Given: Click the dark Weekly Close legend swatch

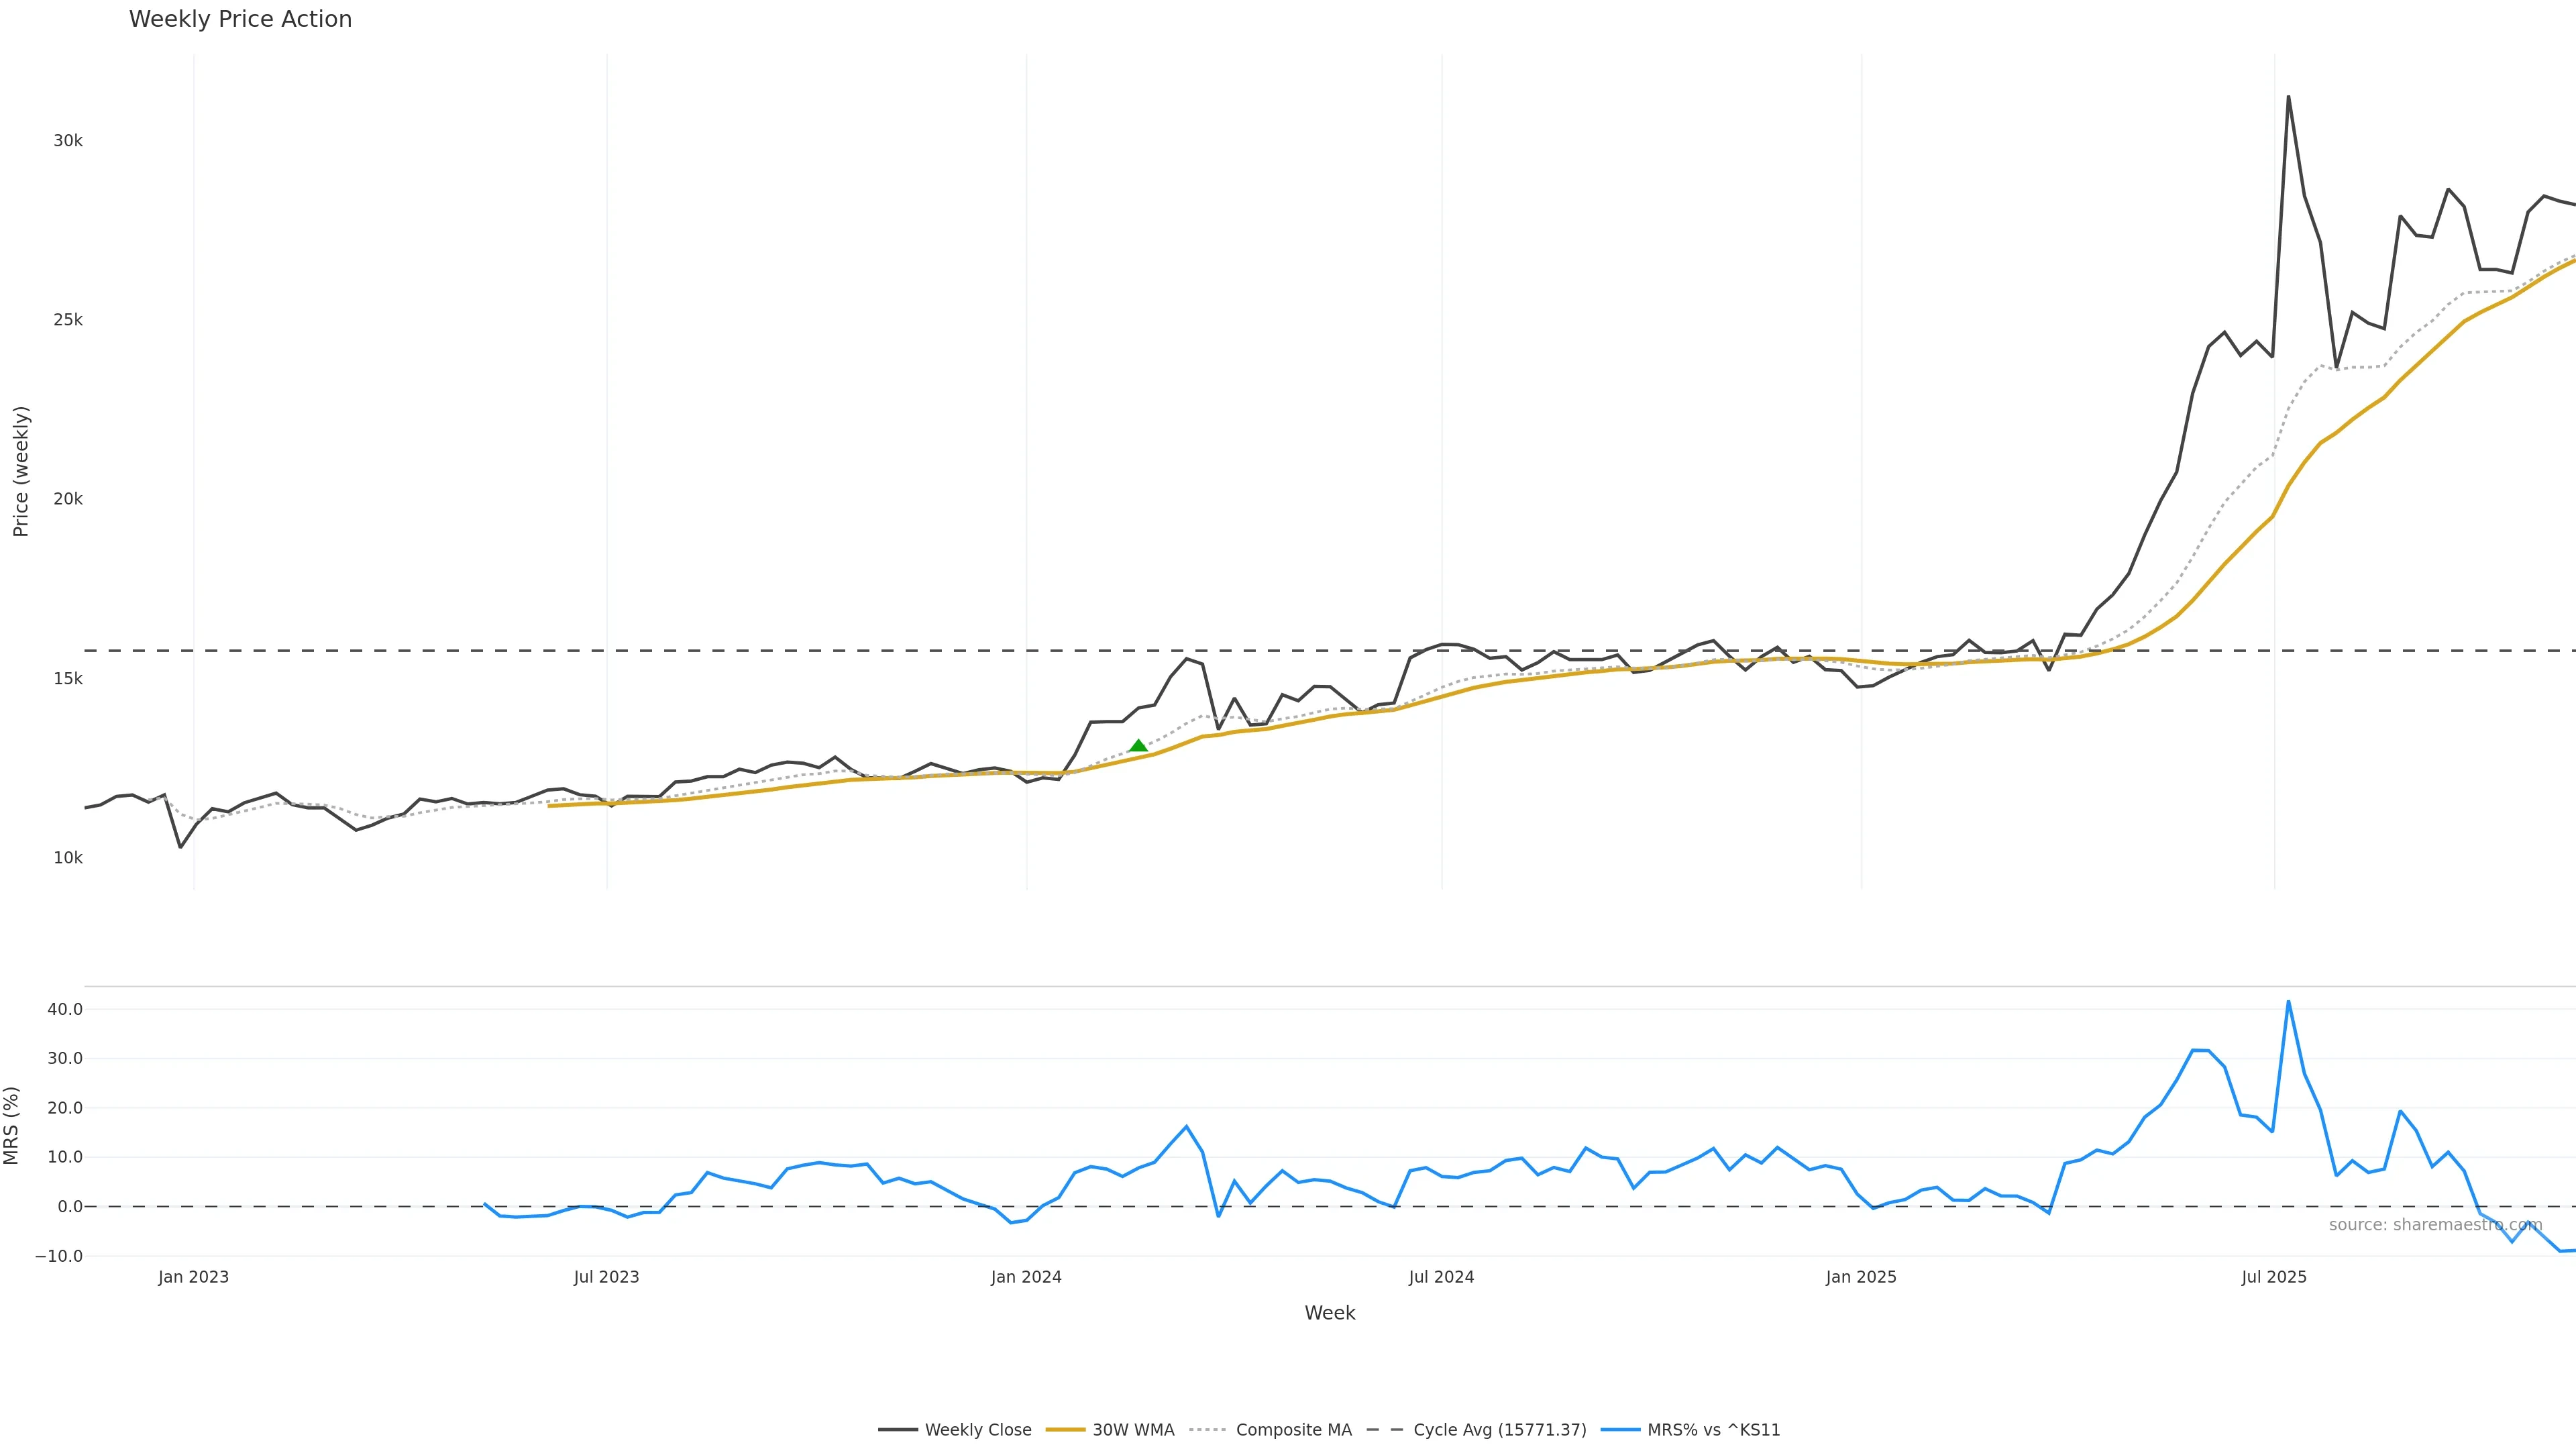Looking at the screenshot, I should pyautogui.click(x=898, y=1430).
